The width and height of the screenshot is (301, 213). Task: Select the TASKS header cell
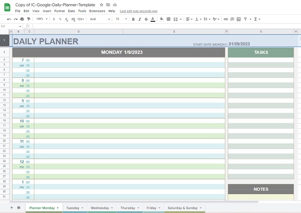261,52
